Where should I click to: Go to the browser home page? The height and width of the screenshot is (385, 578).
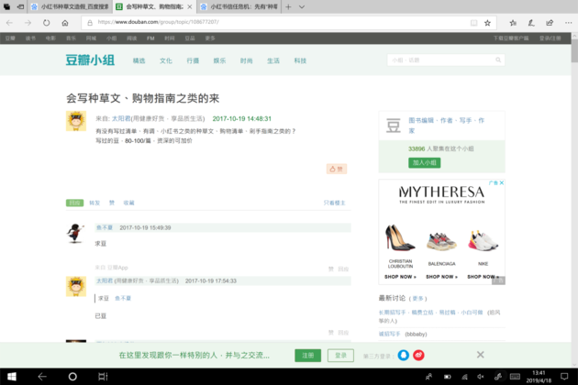coord(65,23)
